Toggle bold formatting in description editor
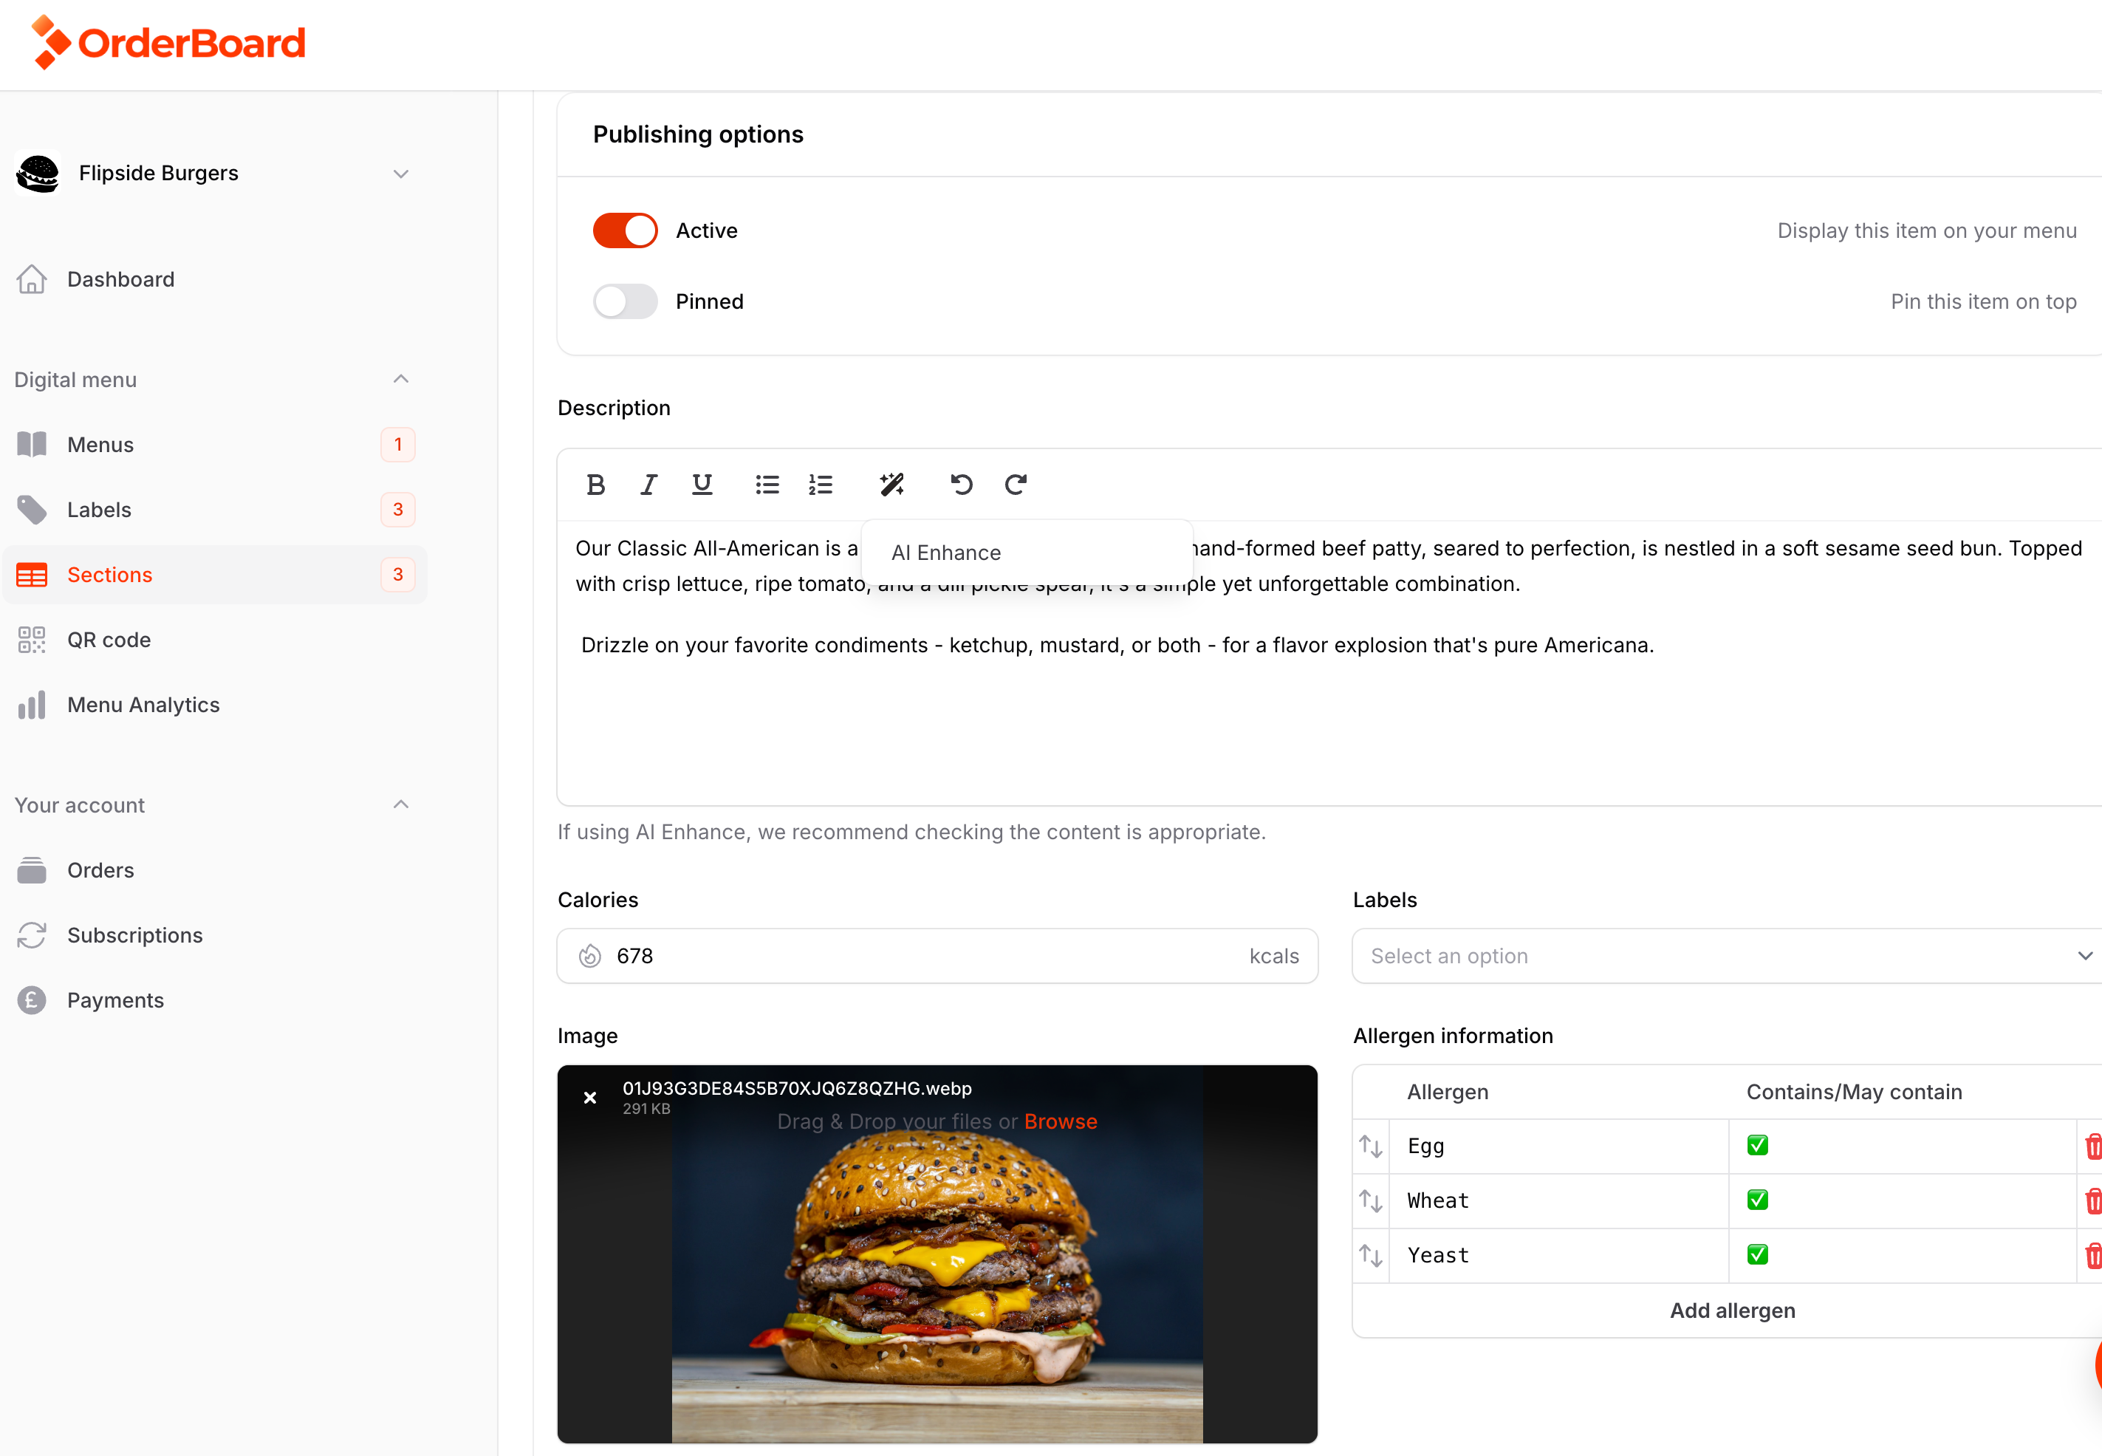This screenshot has width=2102, height=1456. (x=595, y=485)
